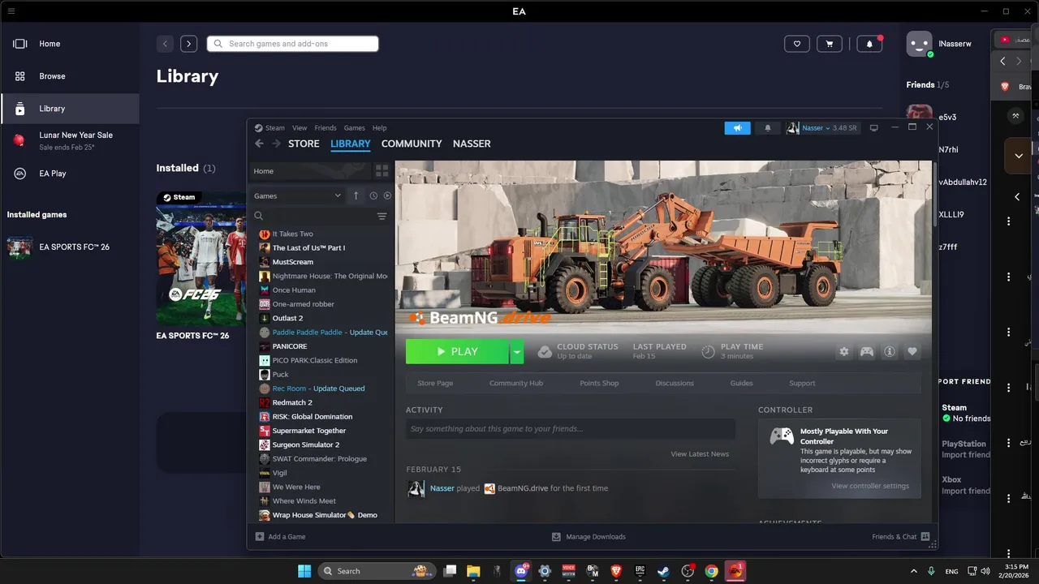Open Steam announcements megaphone button
1039x584 pixels.
click(x=737, y=128)
